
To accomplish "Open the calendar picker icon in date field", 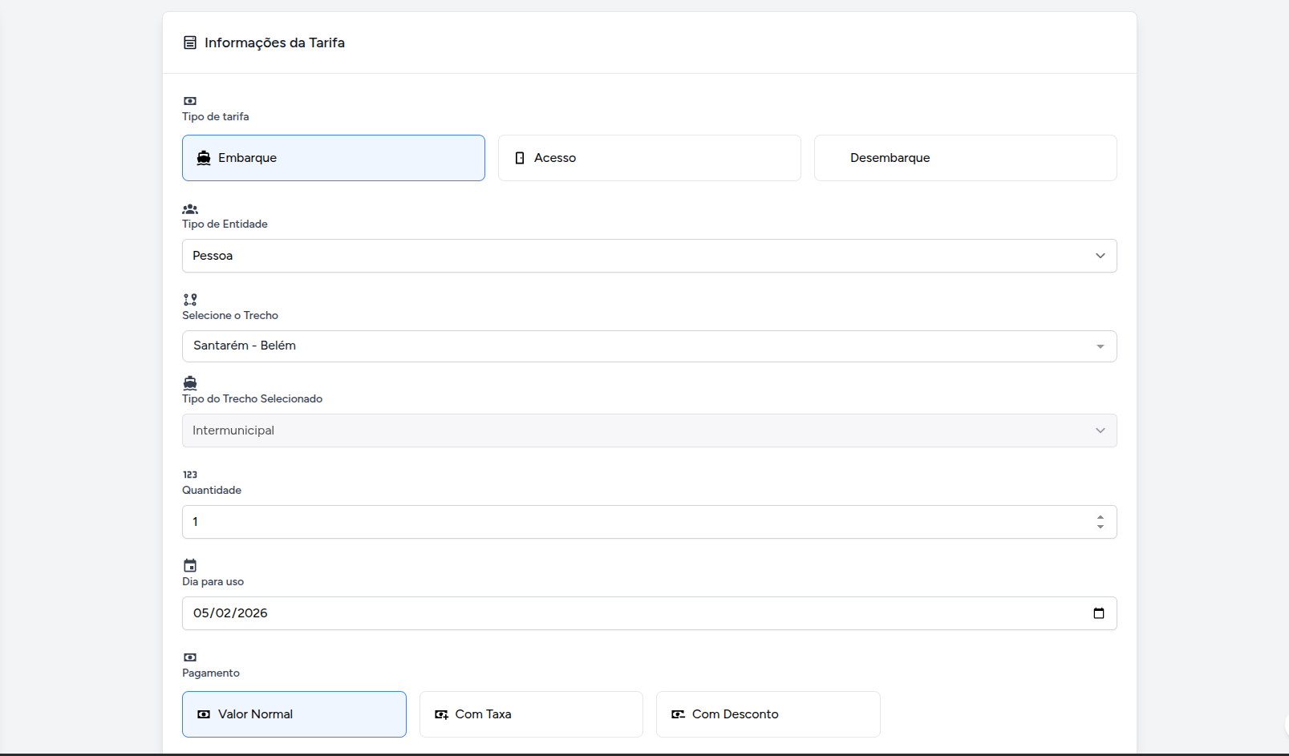I will [1099, 613].
